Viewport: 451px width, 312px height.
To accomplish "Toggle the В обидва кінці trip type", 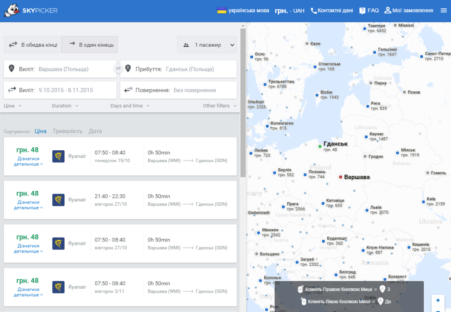I will coord(33,45).
